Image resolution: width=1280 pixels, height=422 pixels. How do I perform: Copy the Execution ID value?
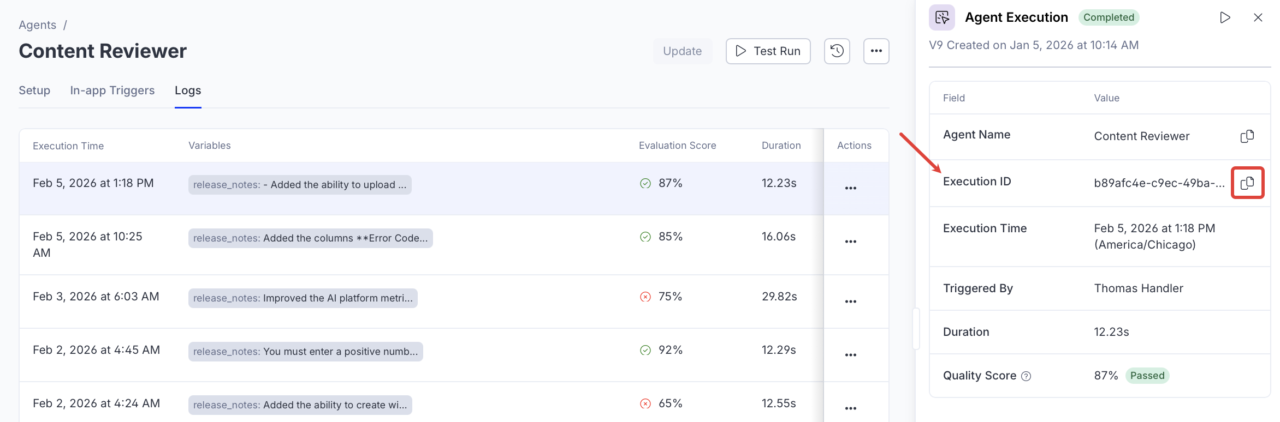point(1247,183)
